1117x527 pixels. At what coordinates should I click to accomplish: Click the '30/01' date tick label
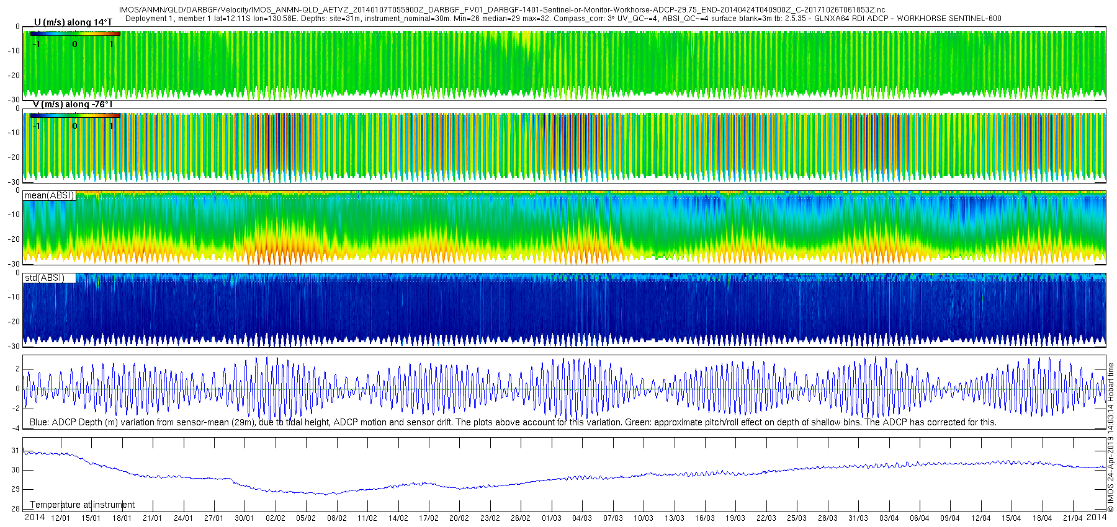[244, 518]
